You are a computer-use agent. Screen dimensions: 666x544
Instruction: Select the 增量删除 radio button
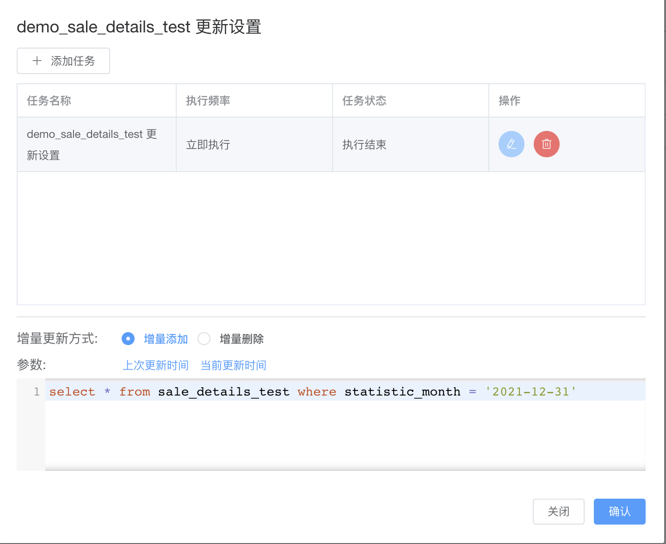[x=204, y=339]
